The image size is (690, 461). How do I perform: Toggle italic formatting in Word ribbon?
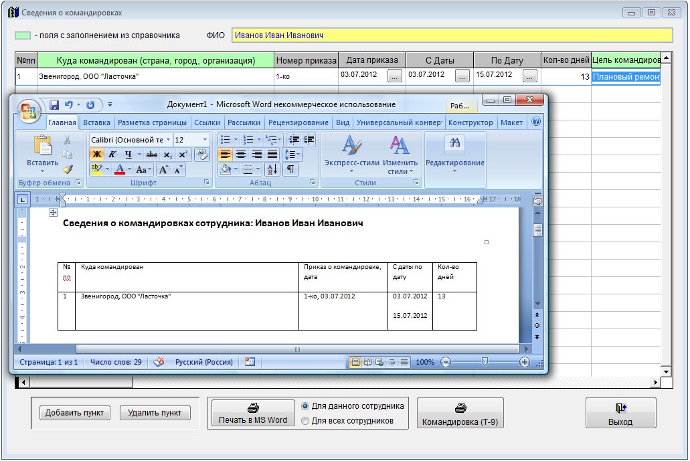(x=112, y=155)
